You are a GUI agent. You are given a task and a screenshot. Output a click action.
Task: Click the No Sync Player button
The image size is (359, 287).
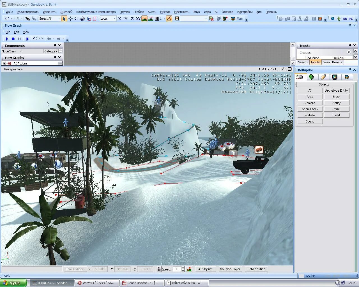point(230,269)
